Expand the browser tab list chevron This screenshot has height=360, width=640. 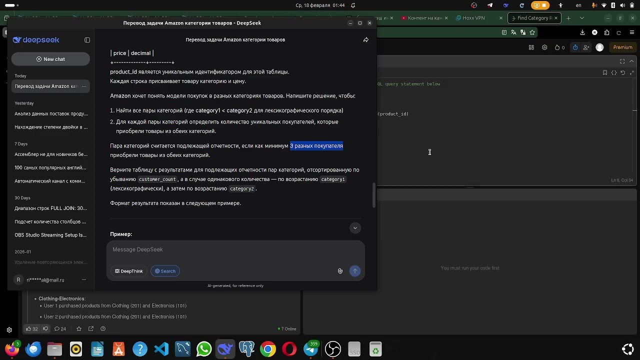click(x=581, y=18)
